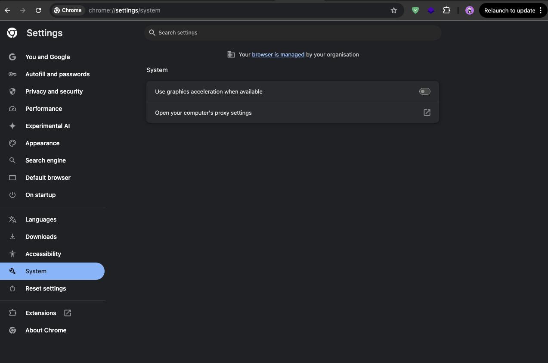Image resolution: width=548 pixels, height=363 pixels.
Task: Click the Autofill key icon
Action: (x=12, y=74)
